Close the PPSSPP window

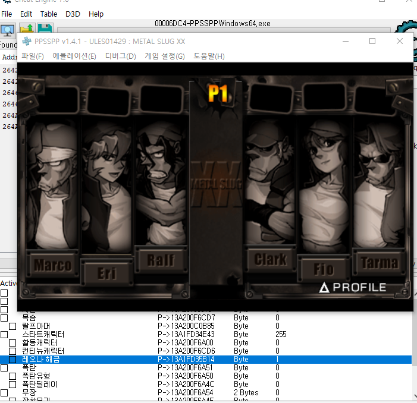click(399, 41)
